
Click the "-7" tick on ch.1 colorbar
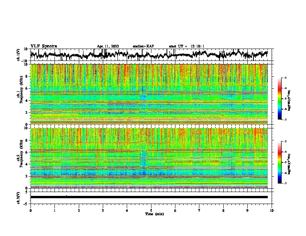(x=285, y=120)
